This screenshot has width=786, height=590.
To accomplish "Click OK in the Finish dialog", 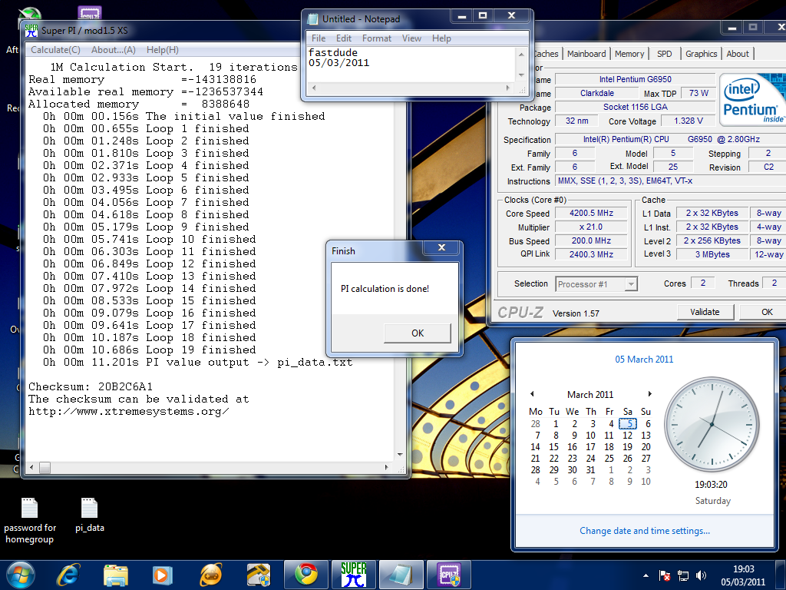I will point(418,333).
